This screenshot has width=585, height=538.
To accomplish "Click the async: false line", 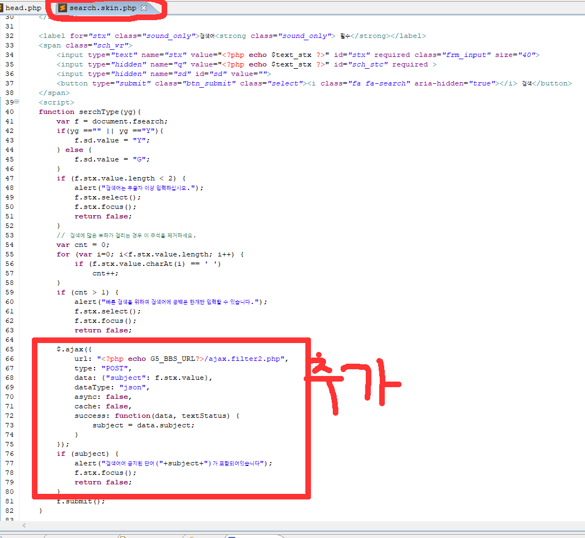I will 103,397.
